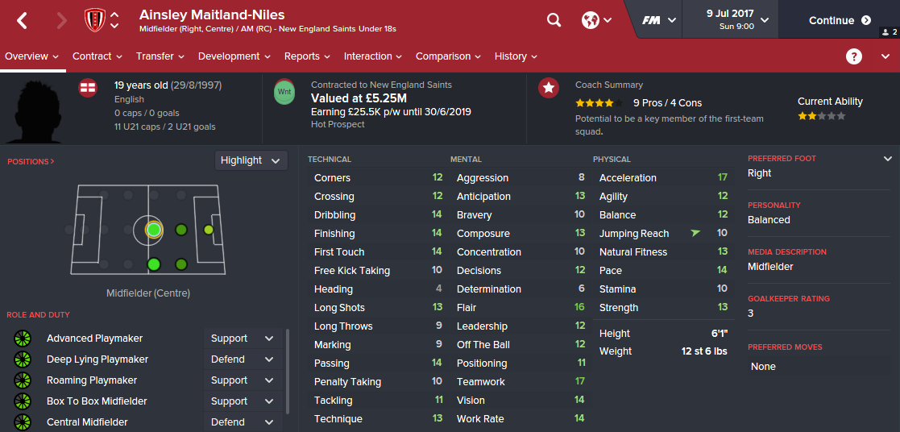Click the back navigation arrow
Screen dimensions: 900x432
pyautogui.click(x=22, y=21)
